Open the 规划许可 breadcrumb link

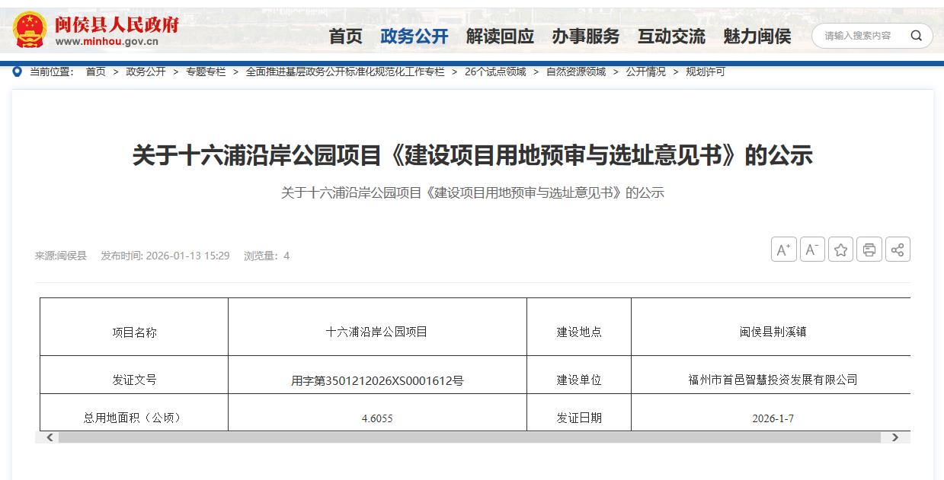(706, 72)
